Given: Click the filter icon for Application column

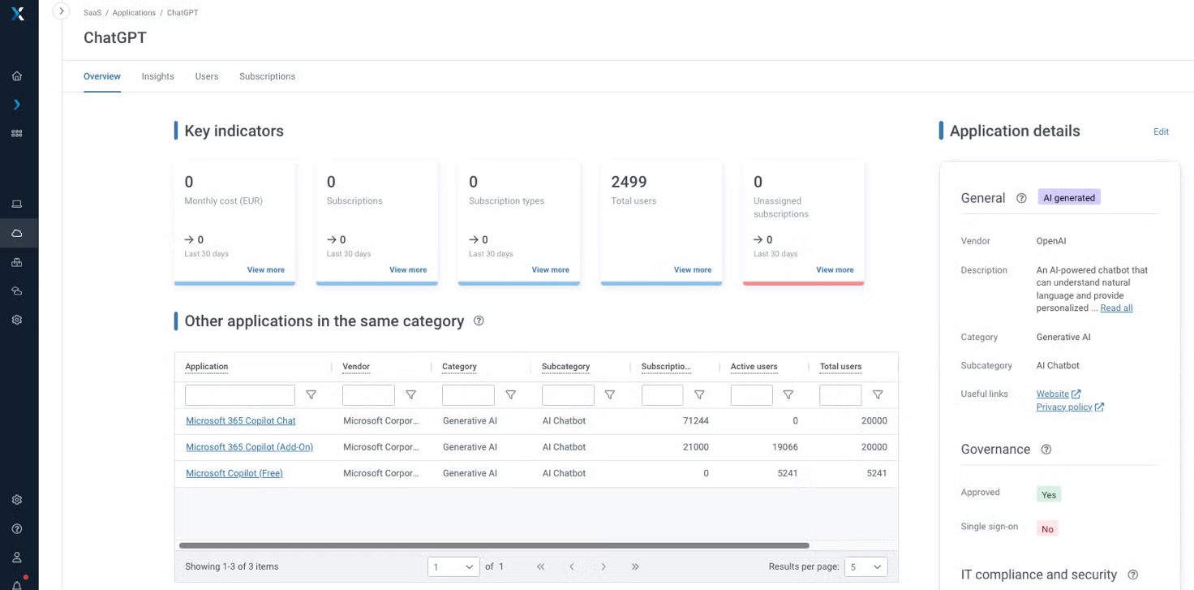Looking at the screenshot, I should coord(311,395).
